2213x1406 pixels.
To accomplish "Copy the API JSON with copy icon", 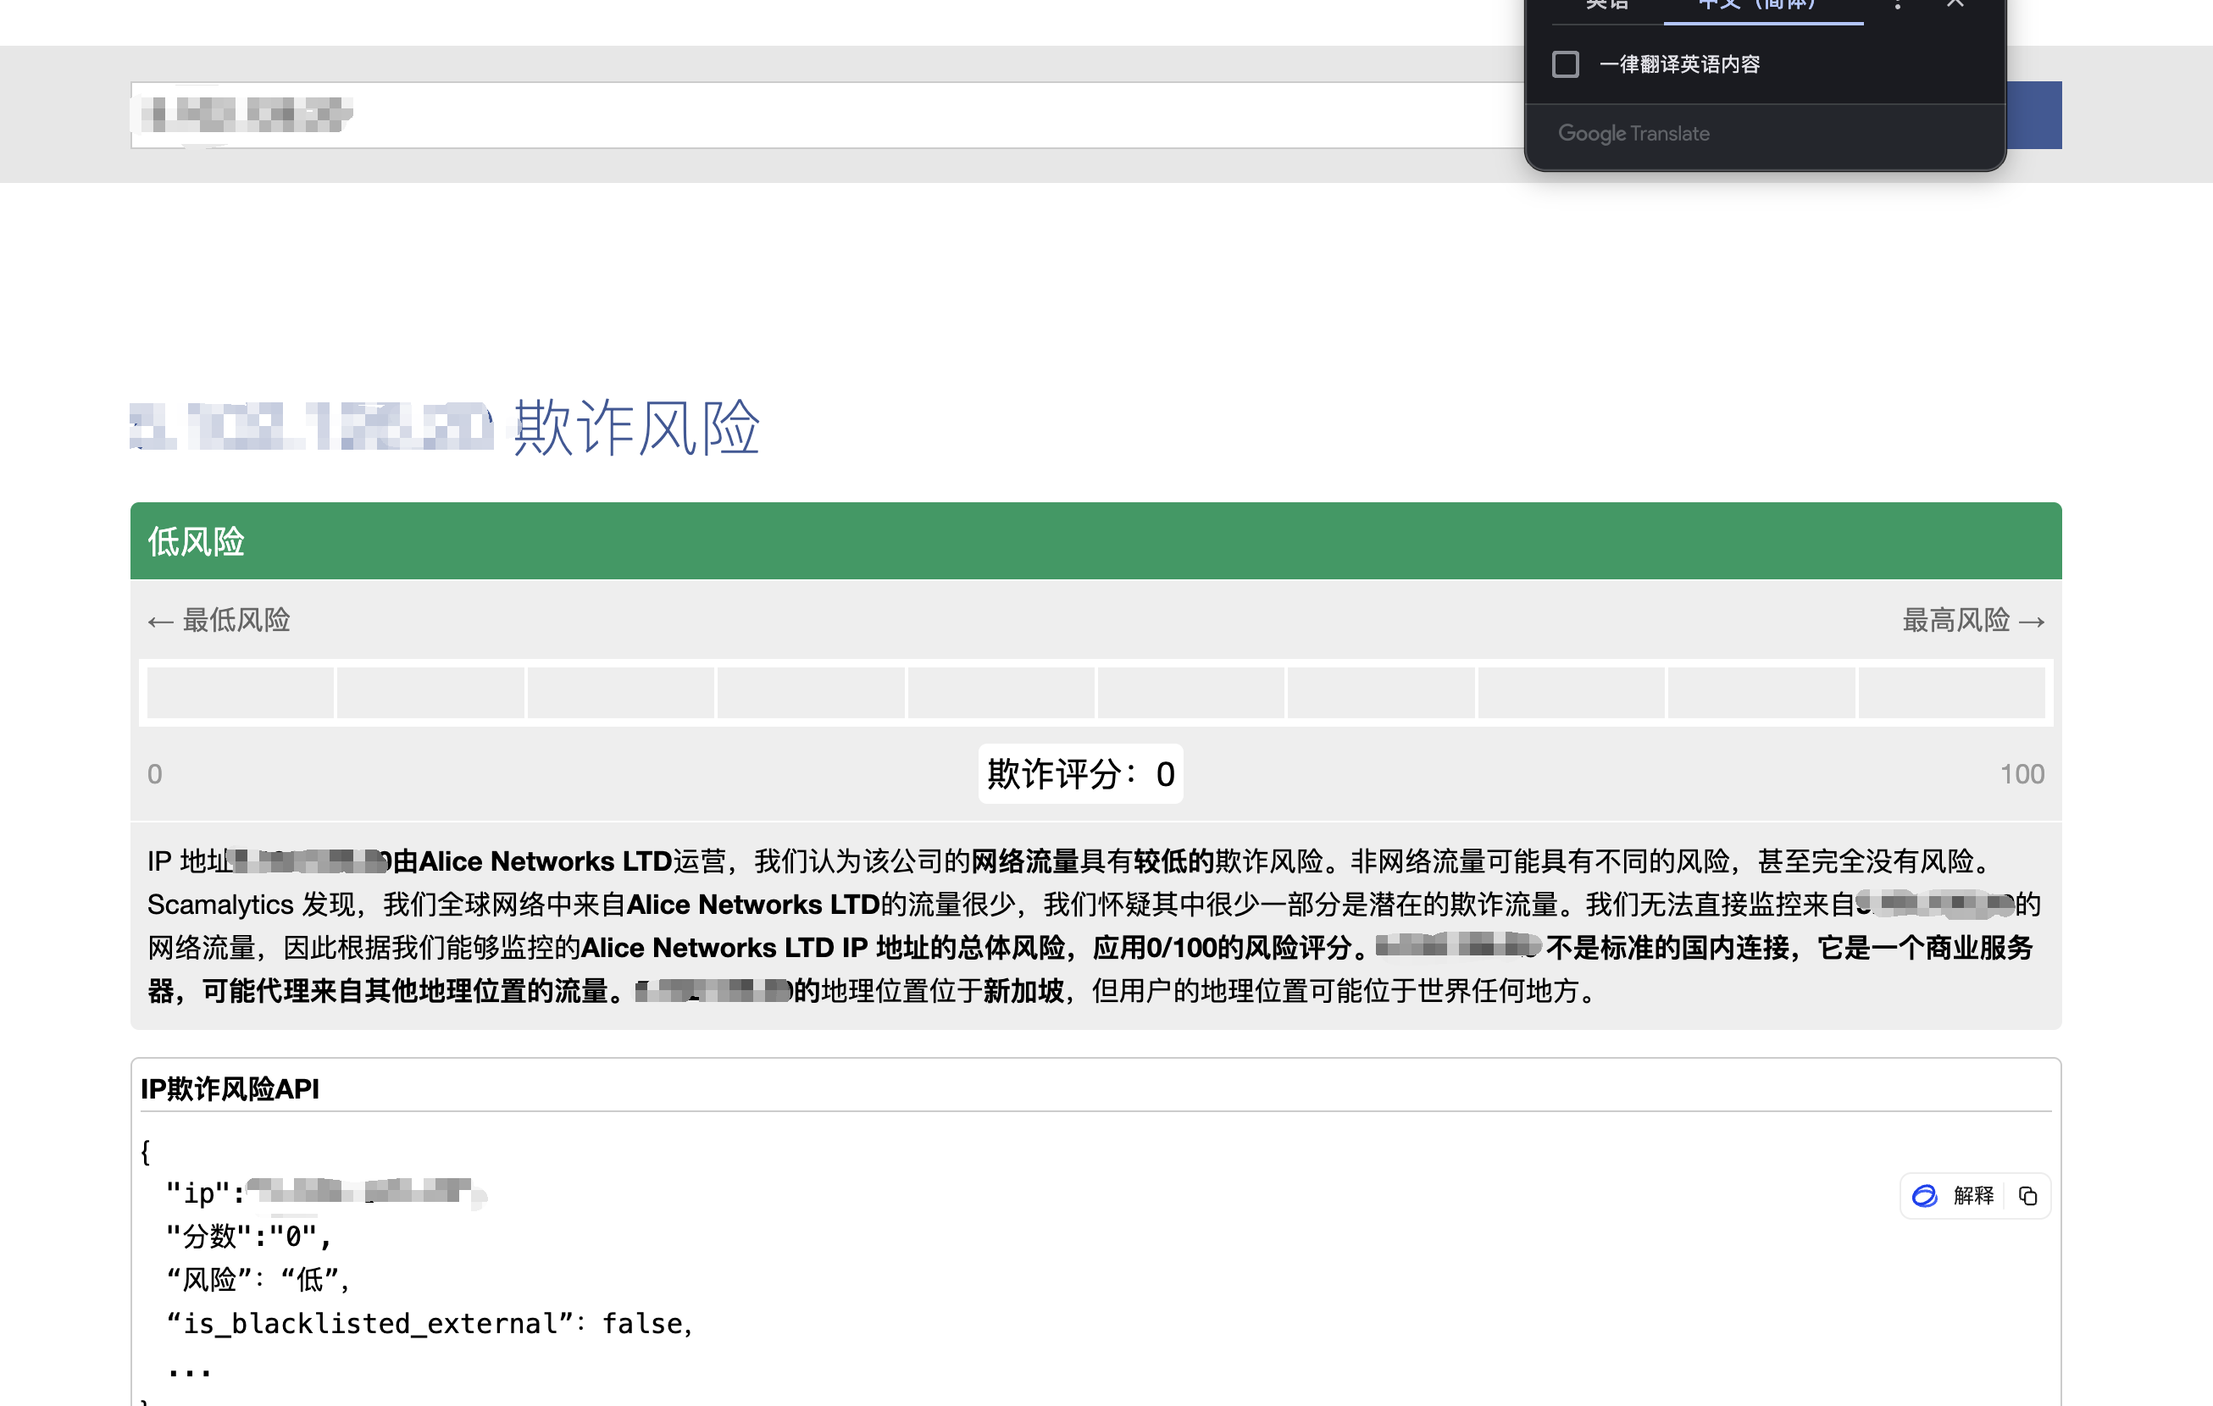I will click(2027, 1196).
